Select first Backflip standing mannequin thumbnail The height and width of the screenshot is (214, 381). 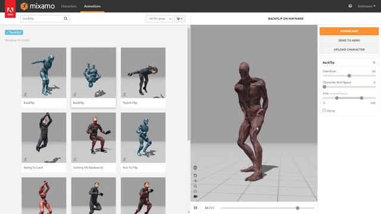pyautogui.click(x=43, y=73)
